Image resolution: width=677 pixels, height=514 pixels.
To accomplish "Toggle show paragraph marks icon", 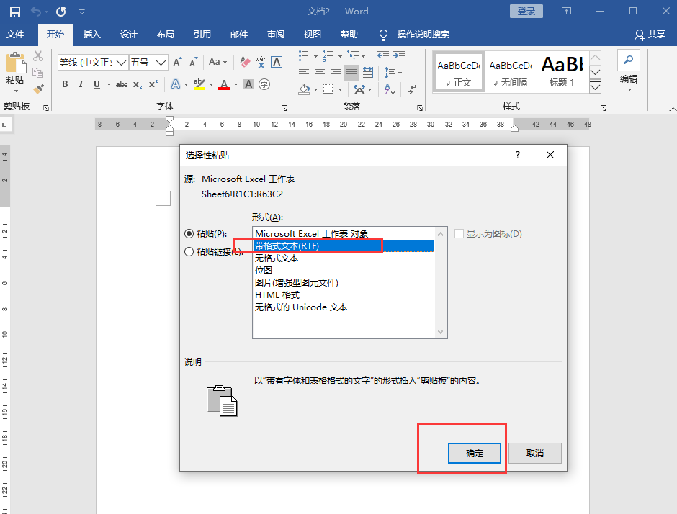I will tap(413, 89).
